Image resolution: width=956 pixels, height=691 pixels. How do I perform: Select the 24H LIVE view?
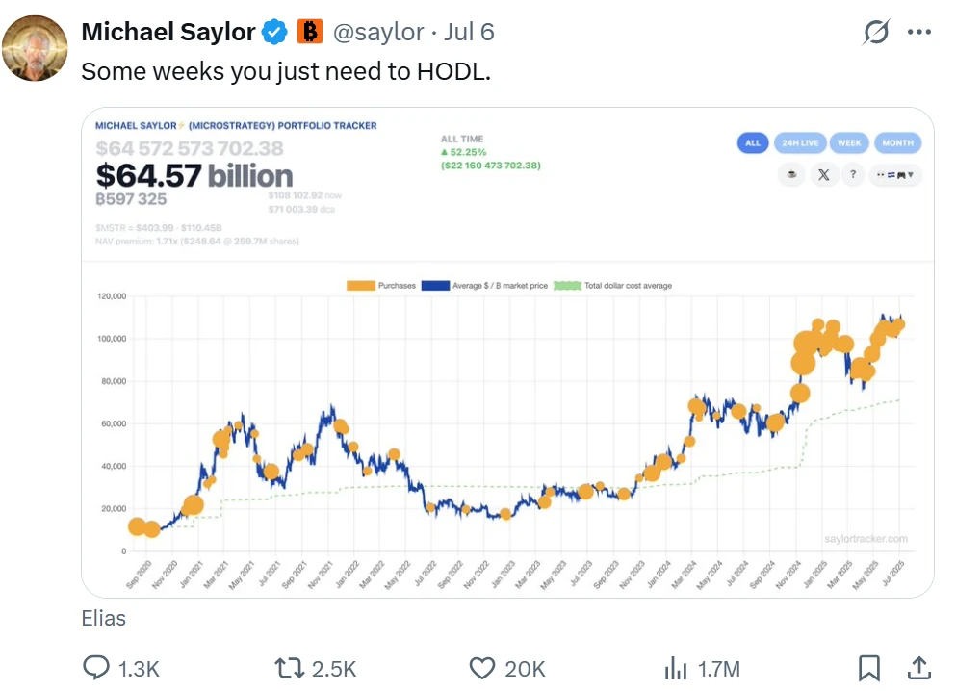(x=799, y=142)
